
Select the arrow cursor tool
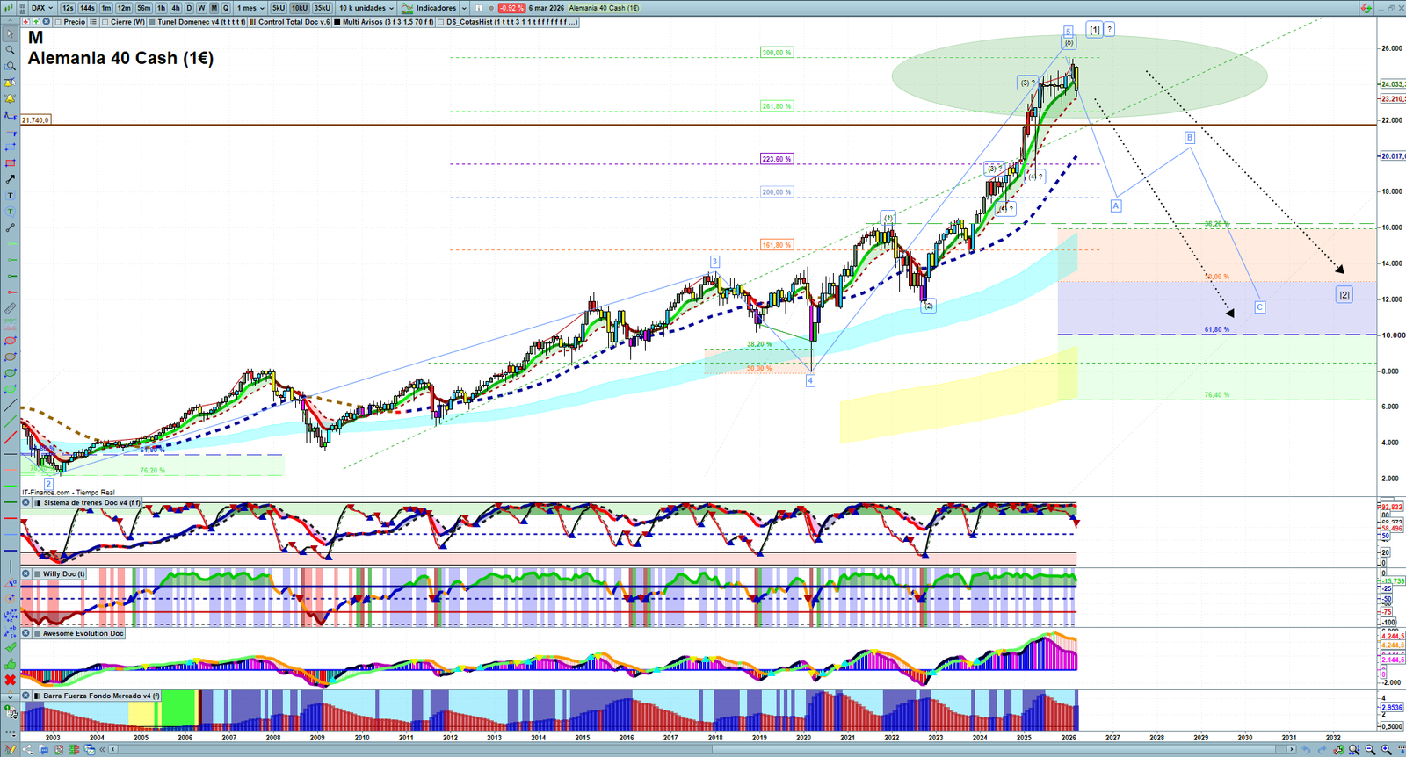tap(11, 34)
